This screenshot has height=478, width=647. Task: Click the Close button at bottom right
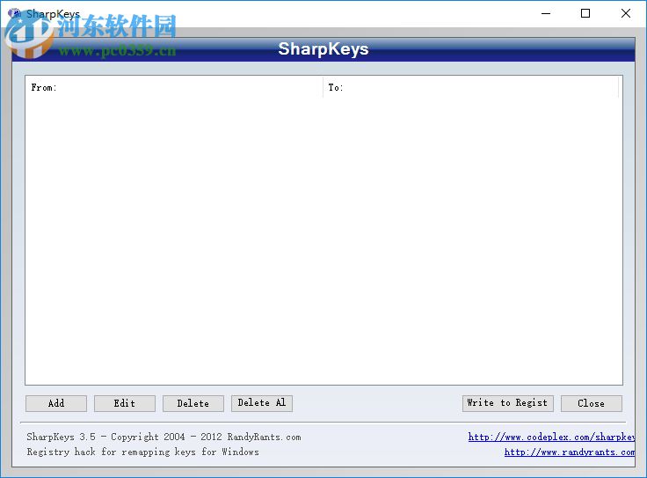coord(592,404)
